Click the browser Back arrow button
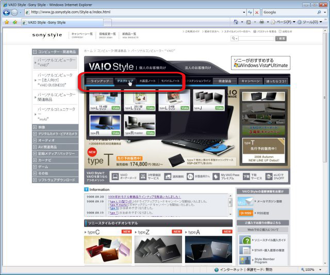Screen dimensions: 330x275 coord(7,12)
